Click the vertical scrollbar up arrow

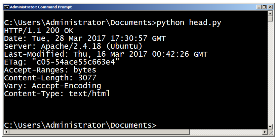(270, 13)
